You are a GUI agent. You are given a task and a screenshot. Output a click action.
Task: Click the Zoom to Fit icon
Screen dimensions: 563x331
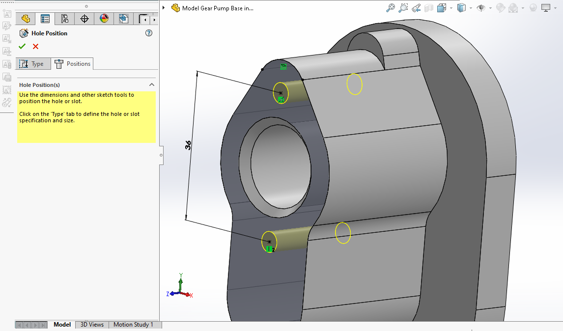391,8
